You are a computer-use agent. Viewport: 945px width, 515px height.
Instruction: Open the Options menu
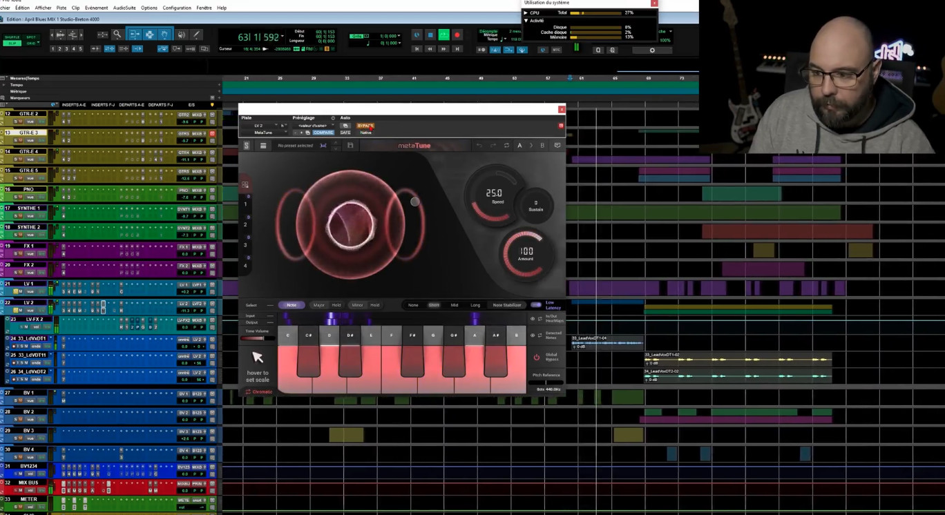pyautogui.click(x=149, y=8)
